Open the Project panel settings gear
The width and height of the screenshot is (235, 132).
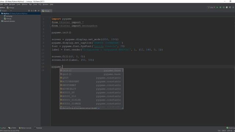(x=36, y=11)
